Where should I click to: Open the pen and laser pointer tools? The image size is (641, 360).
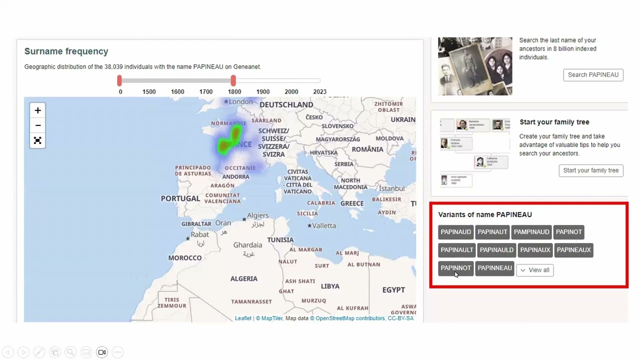click(x=39, y=352)
